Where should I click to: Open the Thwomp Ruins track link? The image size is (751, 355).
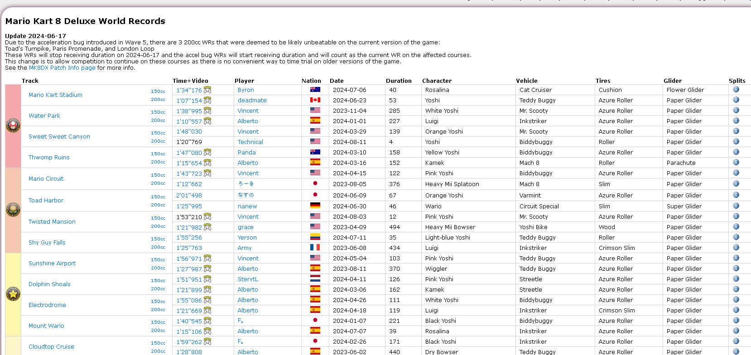(x=49, y=157)
